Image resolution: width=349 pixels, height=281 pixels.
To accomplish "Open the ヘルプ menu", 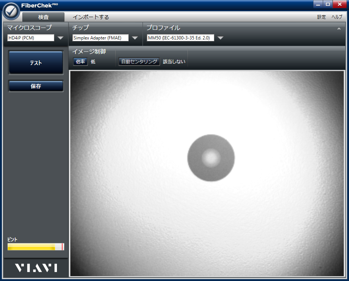I will (337, 17).
